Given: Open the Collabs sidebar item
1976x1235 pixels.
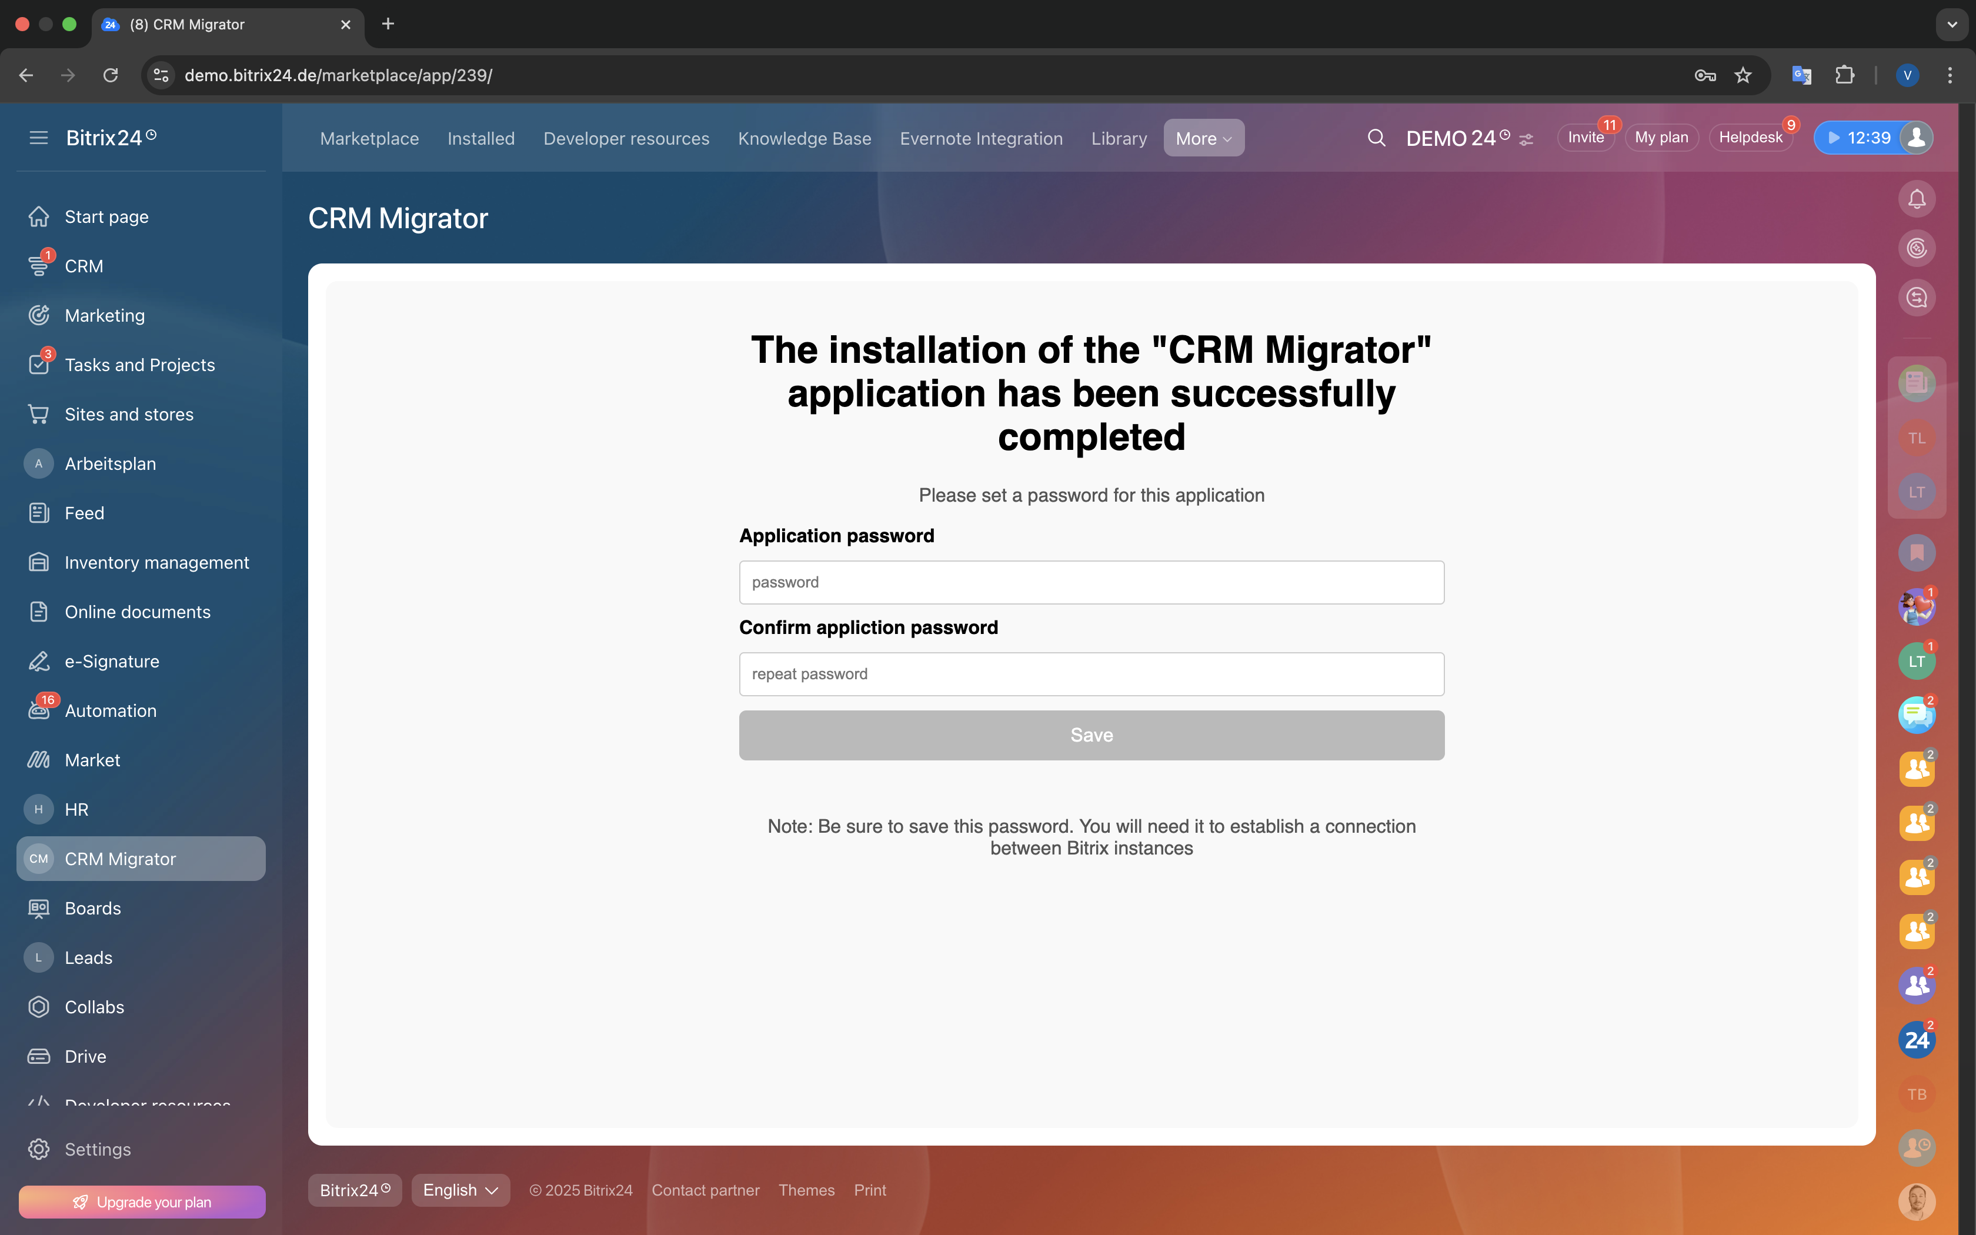Looking at the screenshot, I should [94, 1007].
